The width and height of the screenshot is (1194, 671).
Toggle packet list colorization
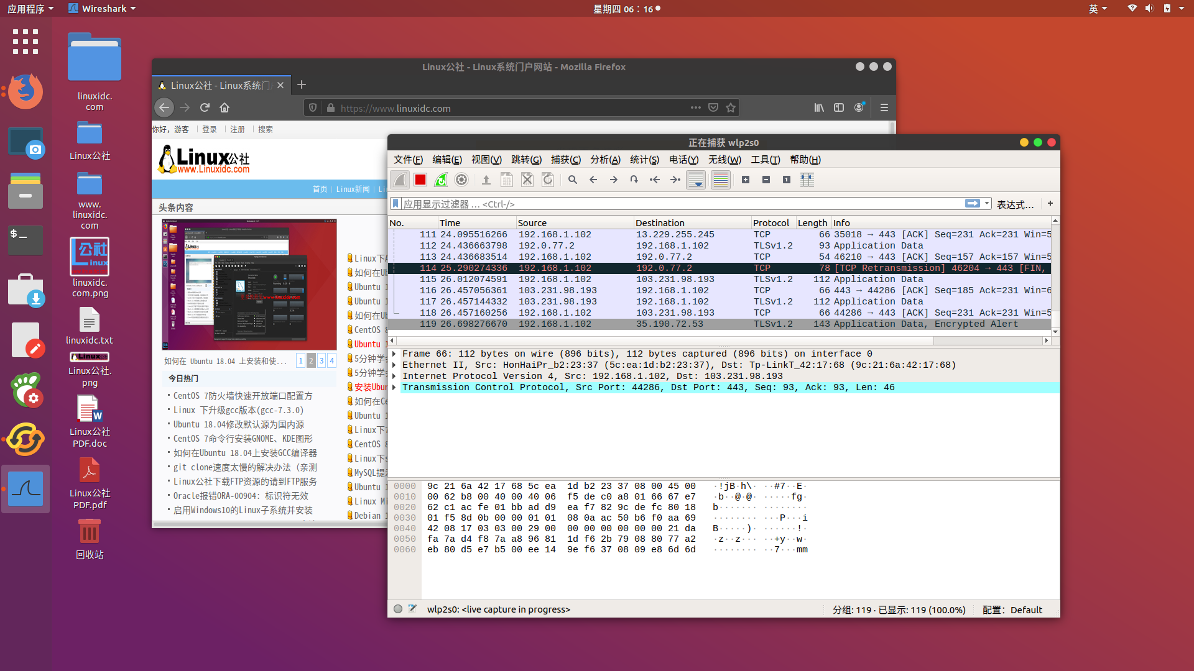point(720,180)
